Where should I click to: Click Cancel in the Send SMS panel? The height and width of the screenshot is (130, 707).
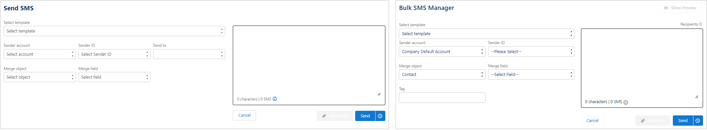[244, 115]
